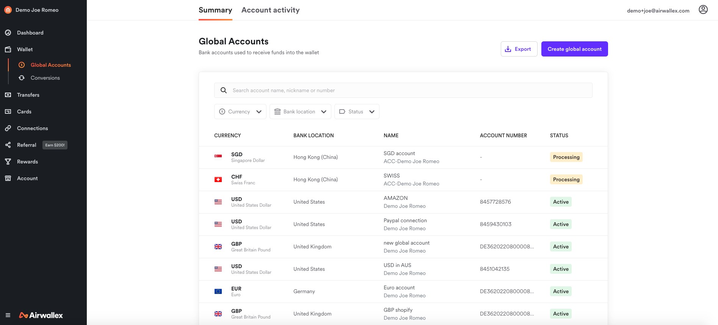Click Create global account button
This screenshot has width=718, height=325.
pyautogui.click(x=575, y=49)
